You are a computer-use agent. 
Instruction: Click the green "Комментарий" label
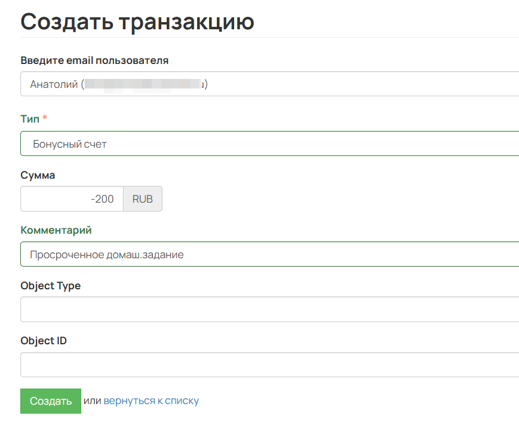[56, 230]
